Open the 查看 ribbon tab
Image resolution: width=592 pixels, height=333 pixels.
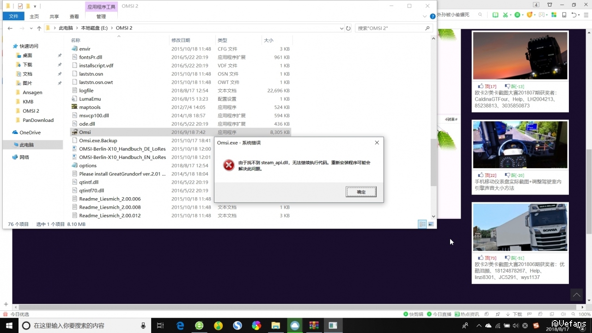pos(74,16)
